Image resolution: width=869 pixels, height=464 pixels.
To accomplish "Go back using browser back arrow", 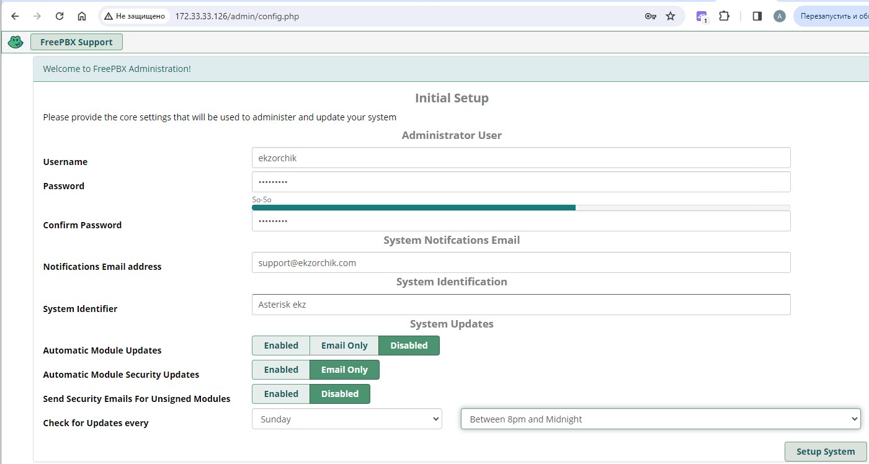I will pyautogui.click(x=16, y=16).
